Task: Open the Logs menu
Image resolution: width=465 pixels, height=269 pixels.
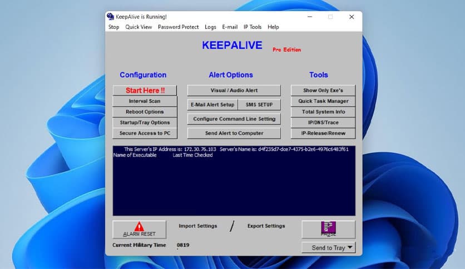Action: coord(210,27)
